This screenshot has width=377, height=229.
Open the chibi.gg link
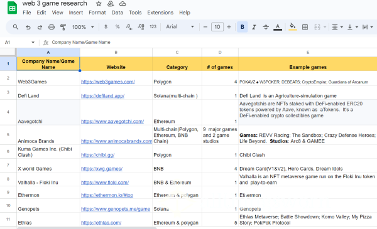click(97, 156)
